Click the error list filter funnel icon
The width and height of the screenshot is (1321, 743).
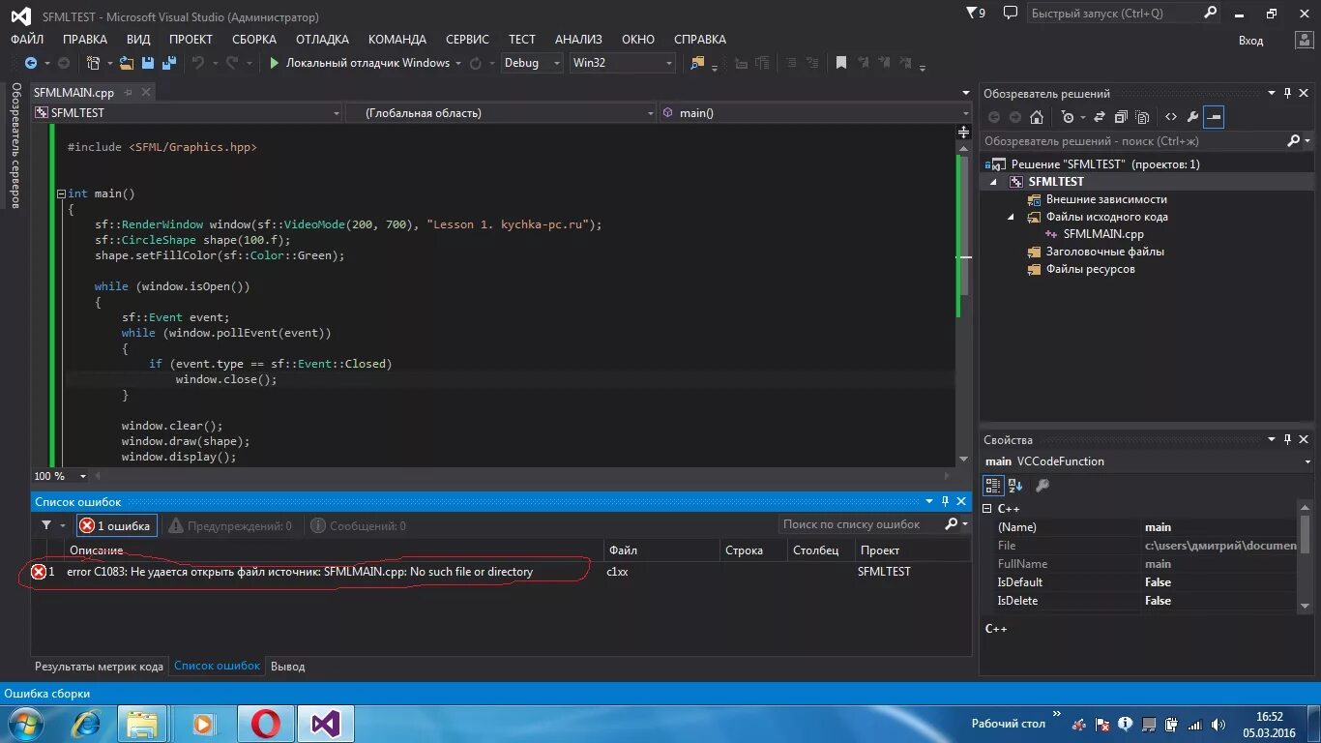(x=46, y=525)
